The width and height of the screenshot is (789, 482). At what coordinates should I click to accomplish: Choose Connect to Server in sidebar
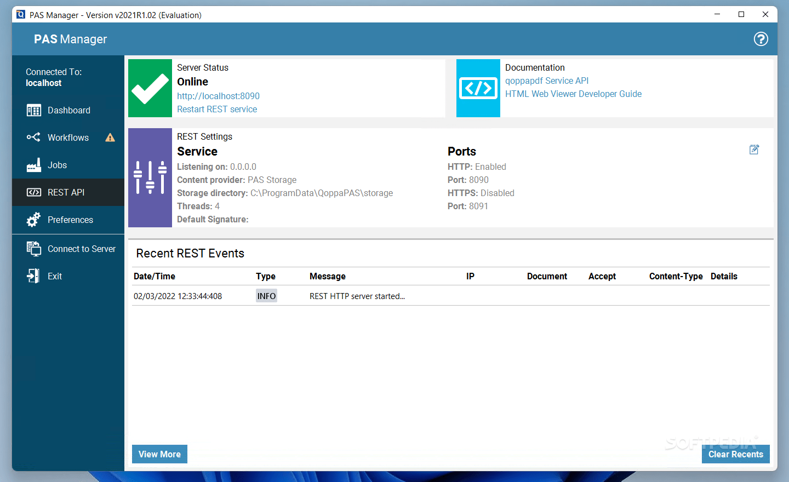click(68, 249)
